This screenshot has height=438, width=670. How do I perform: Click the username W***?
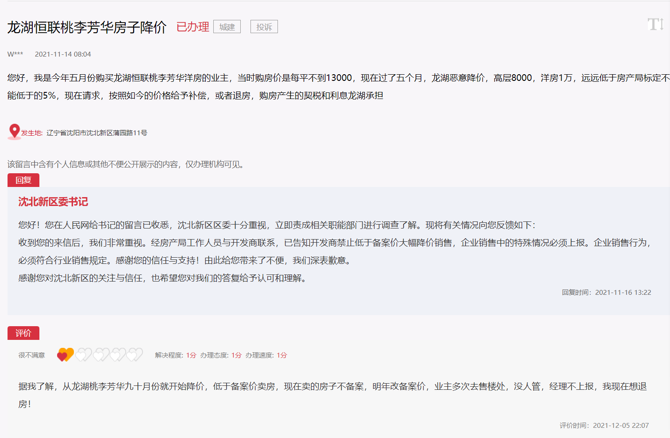click(15, 54)
